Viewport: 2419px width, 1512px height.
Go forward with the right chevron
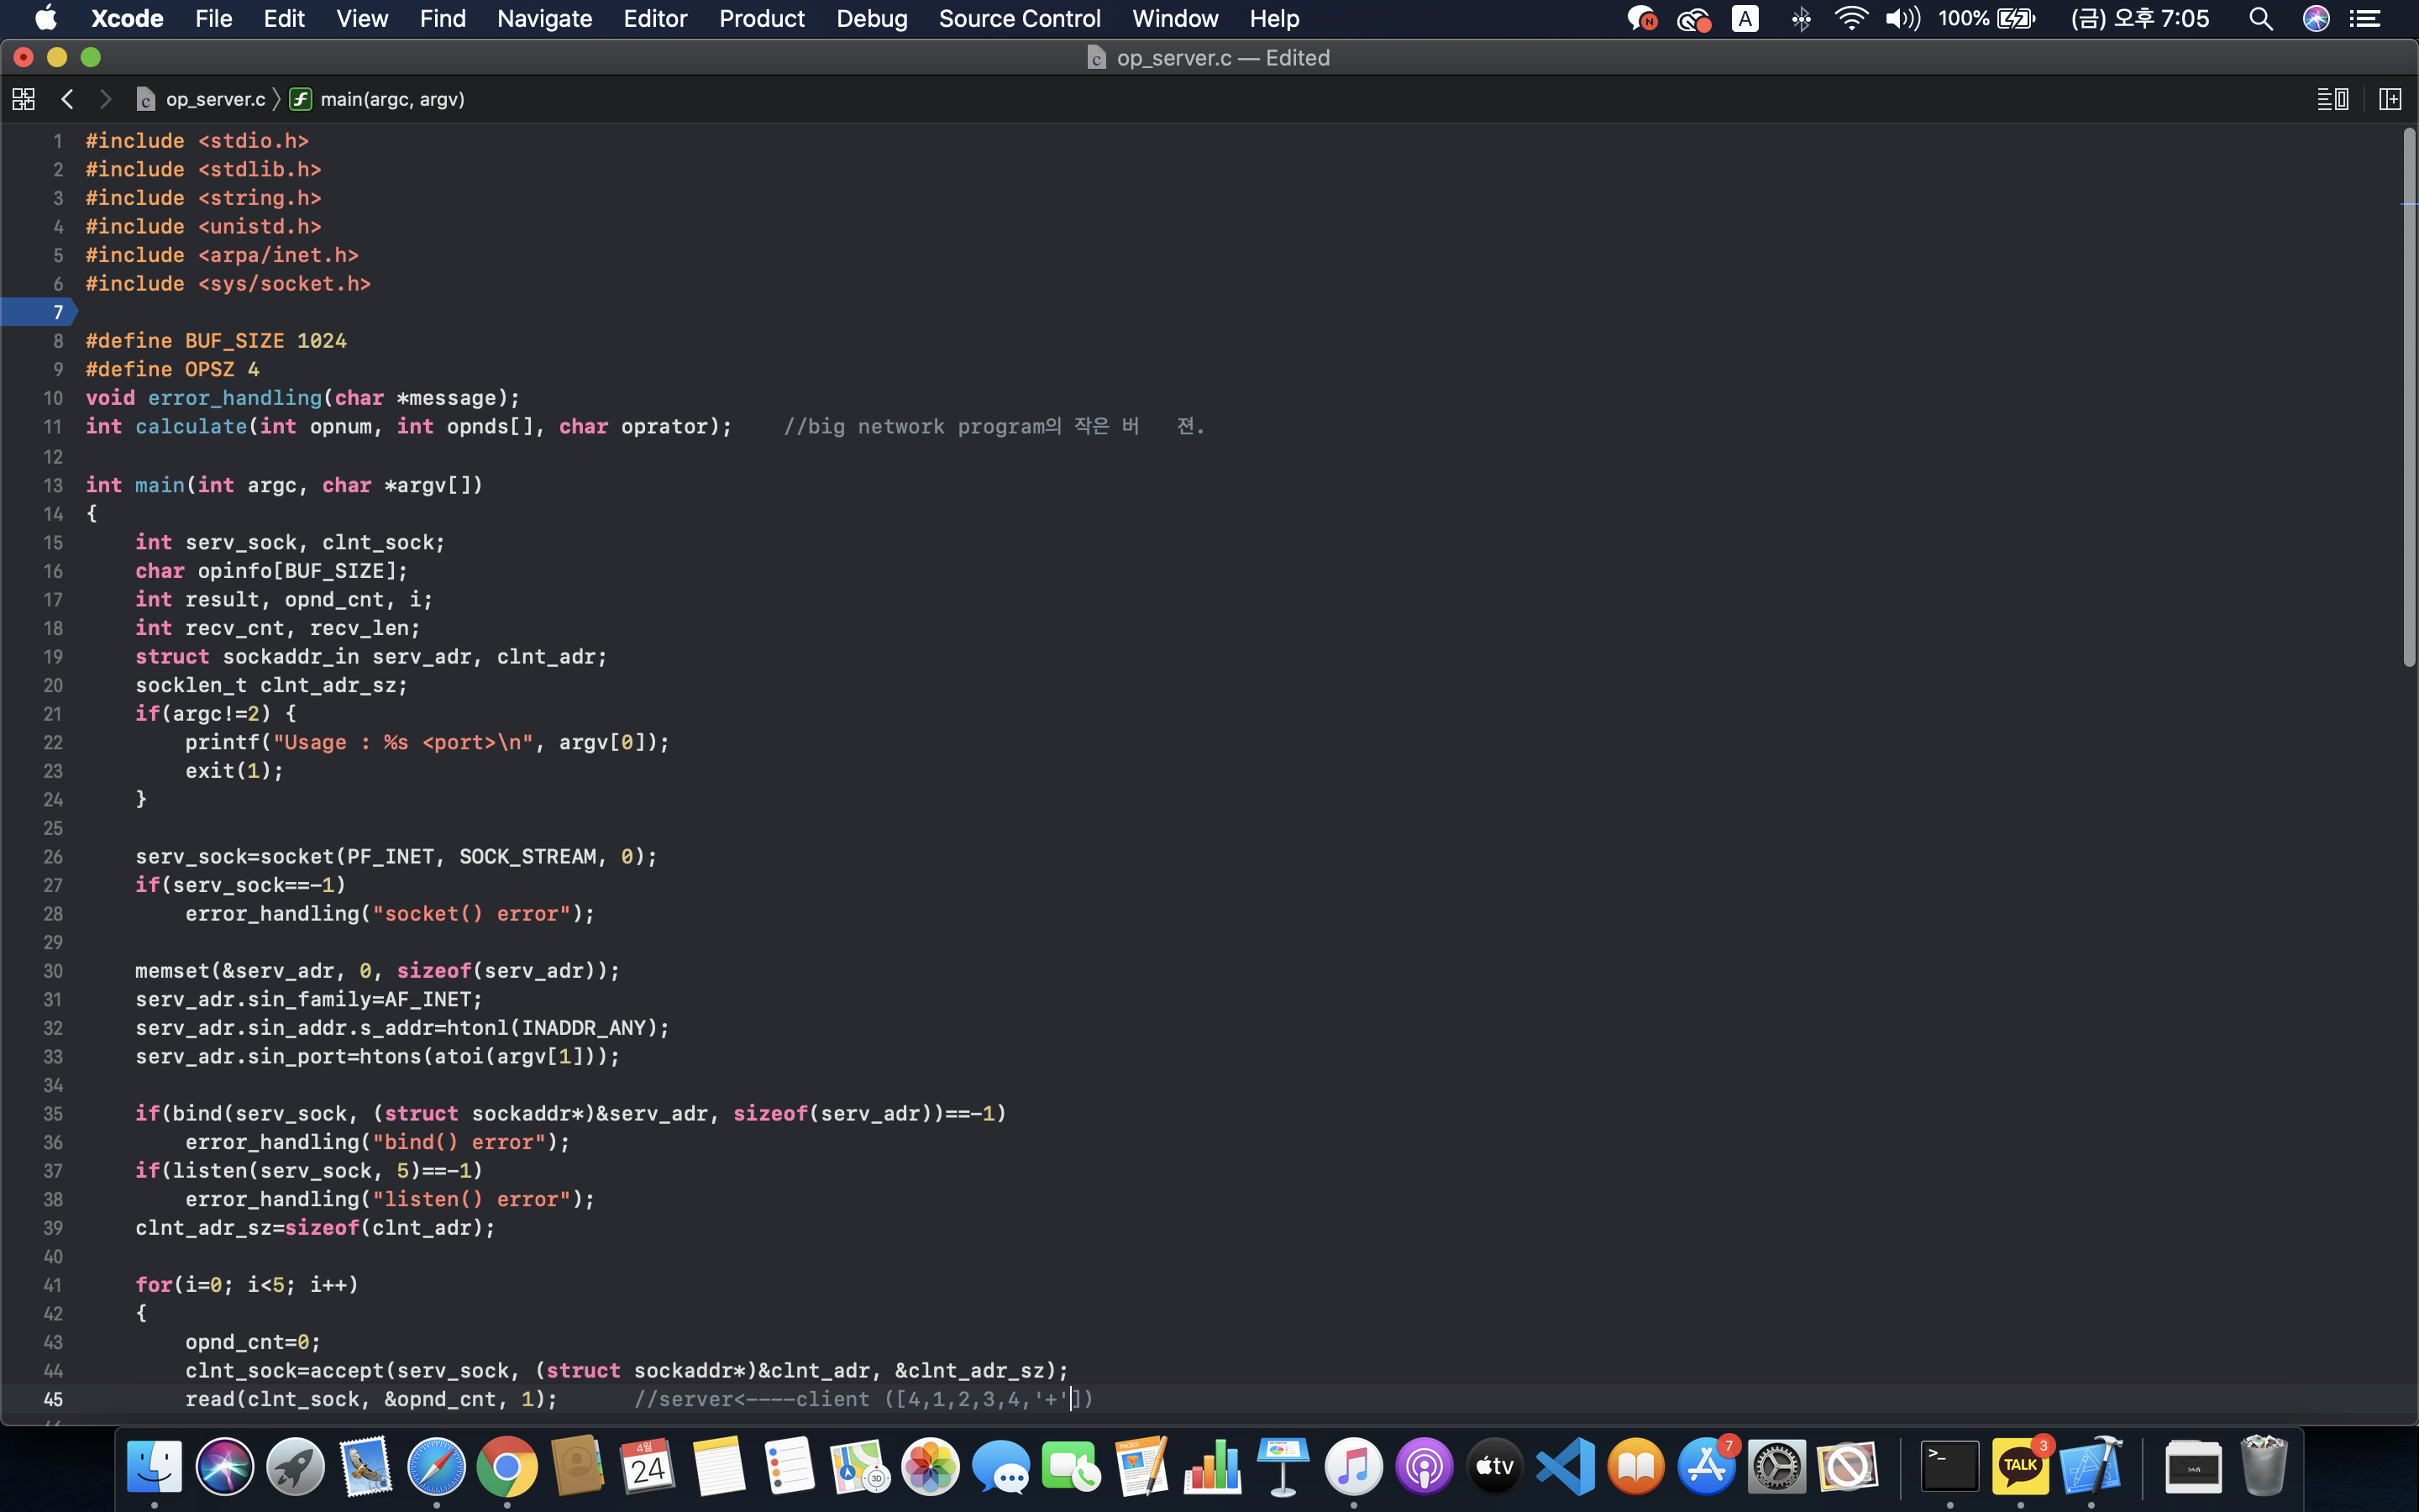[x=105, y=99]
